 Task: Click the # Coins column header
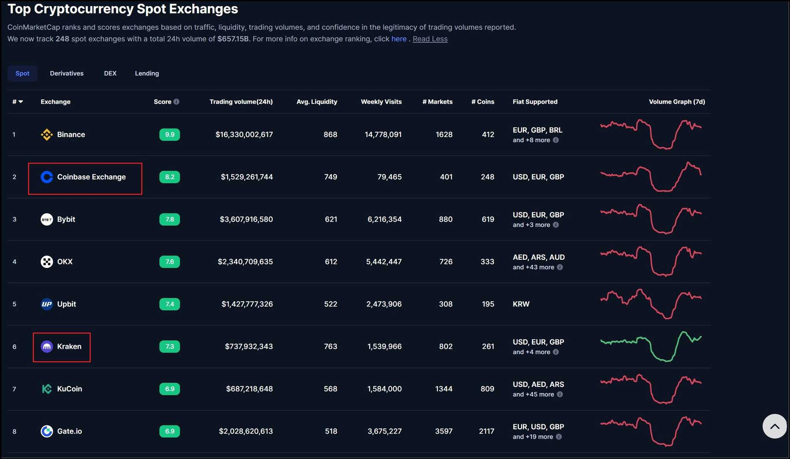[x=483, y=102]
